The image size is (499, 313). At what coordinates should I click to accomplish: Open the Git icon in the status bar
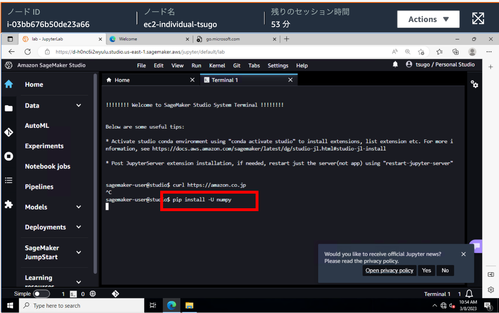click(x=115, y=293)
